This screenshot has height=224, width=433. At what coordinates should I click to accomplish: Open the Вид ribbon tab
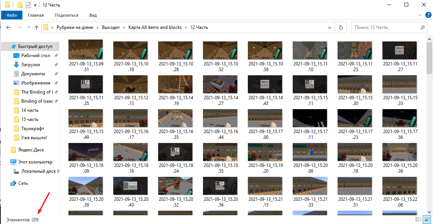click(93, 15)
